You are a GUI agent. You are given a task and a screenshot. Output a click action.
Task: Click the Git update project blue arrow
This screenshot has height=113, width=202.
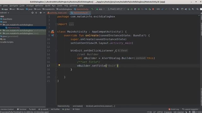(162, 9)
